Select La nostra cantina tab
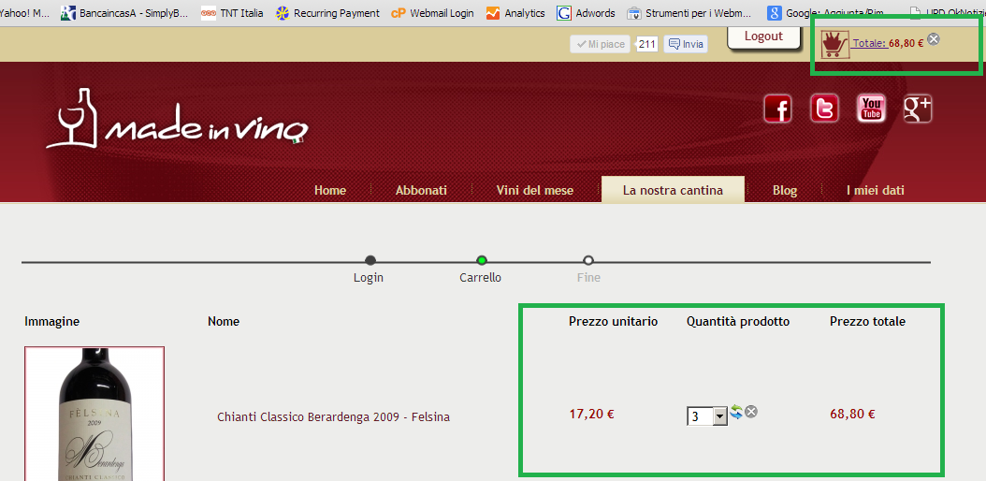Viewport: 986px width, 481px height. click(673, 190)
